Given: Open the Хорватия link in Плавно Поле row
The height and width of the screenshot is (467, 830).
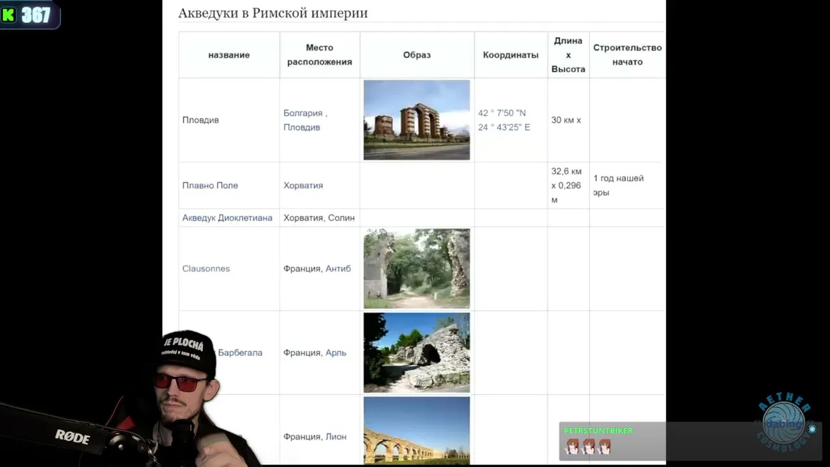Looking at the screenshot, I should pos(303,186).
